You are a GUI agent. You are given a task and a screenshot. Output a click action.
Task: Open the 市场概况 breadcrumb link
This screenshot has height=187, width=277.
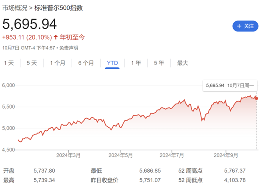pyautogui.click(x=15, y=8)
